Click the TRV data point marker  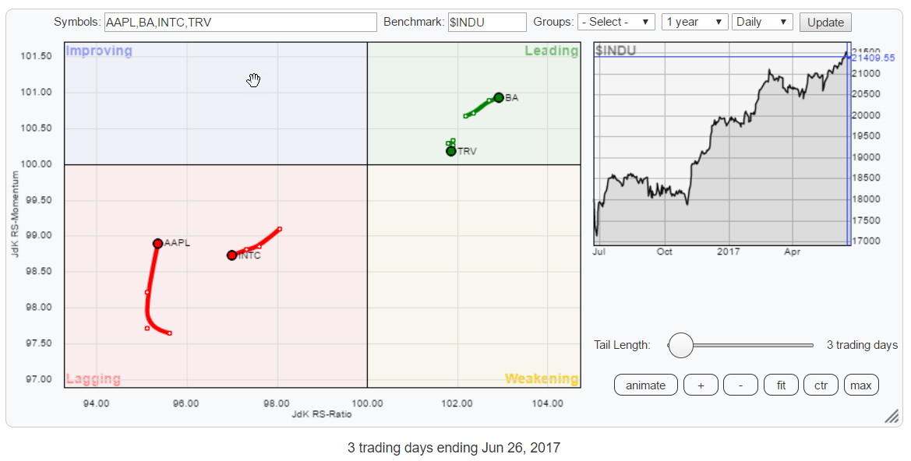click(451, 151)
